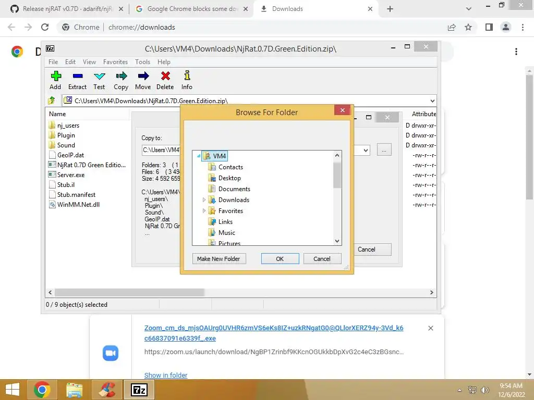The image size is (534, 400).
Task: Open the Chrome profile icon
Action: (x=506, y=27)
